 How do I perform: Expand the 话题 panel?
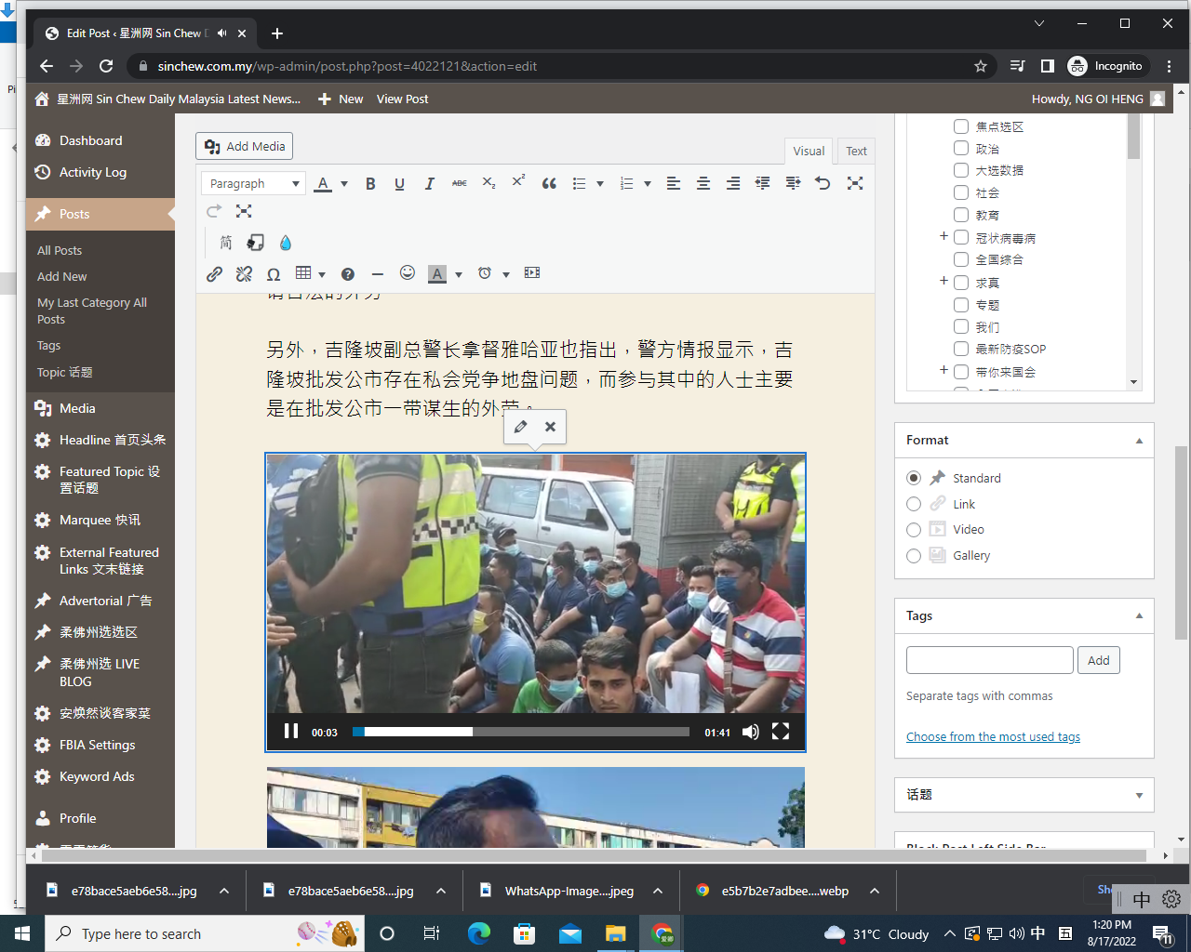[1139, 796]
